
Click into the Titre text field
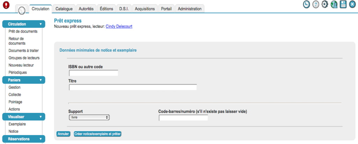pyautogui.click(x=133, y=87)
